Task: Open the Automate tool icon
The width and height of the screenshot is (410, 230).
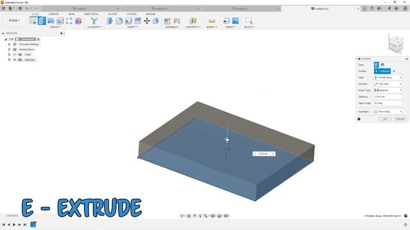Action: [x=94, y=20]
